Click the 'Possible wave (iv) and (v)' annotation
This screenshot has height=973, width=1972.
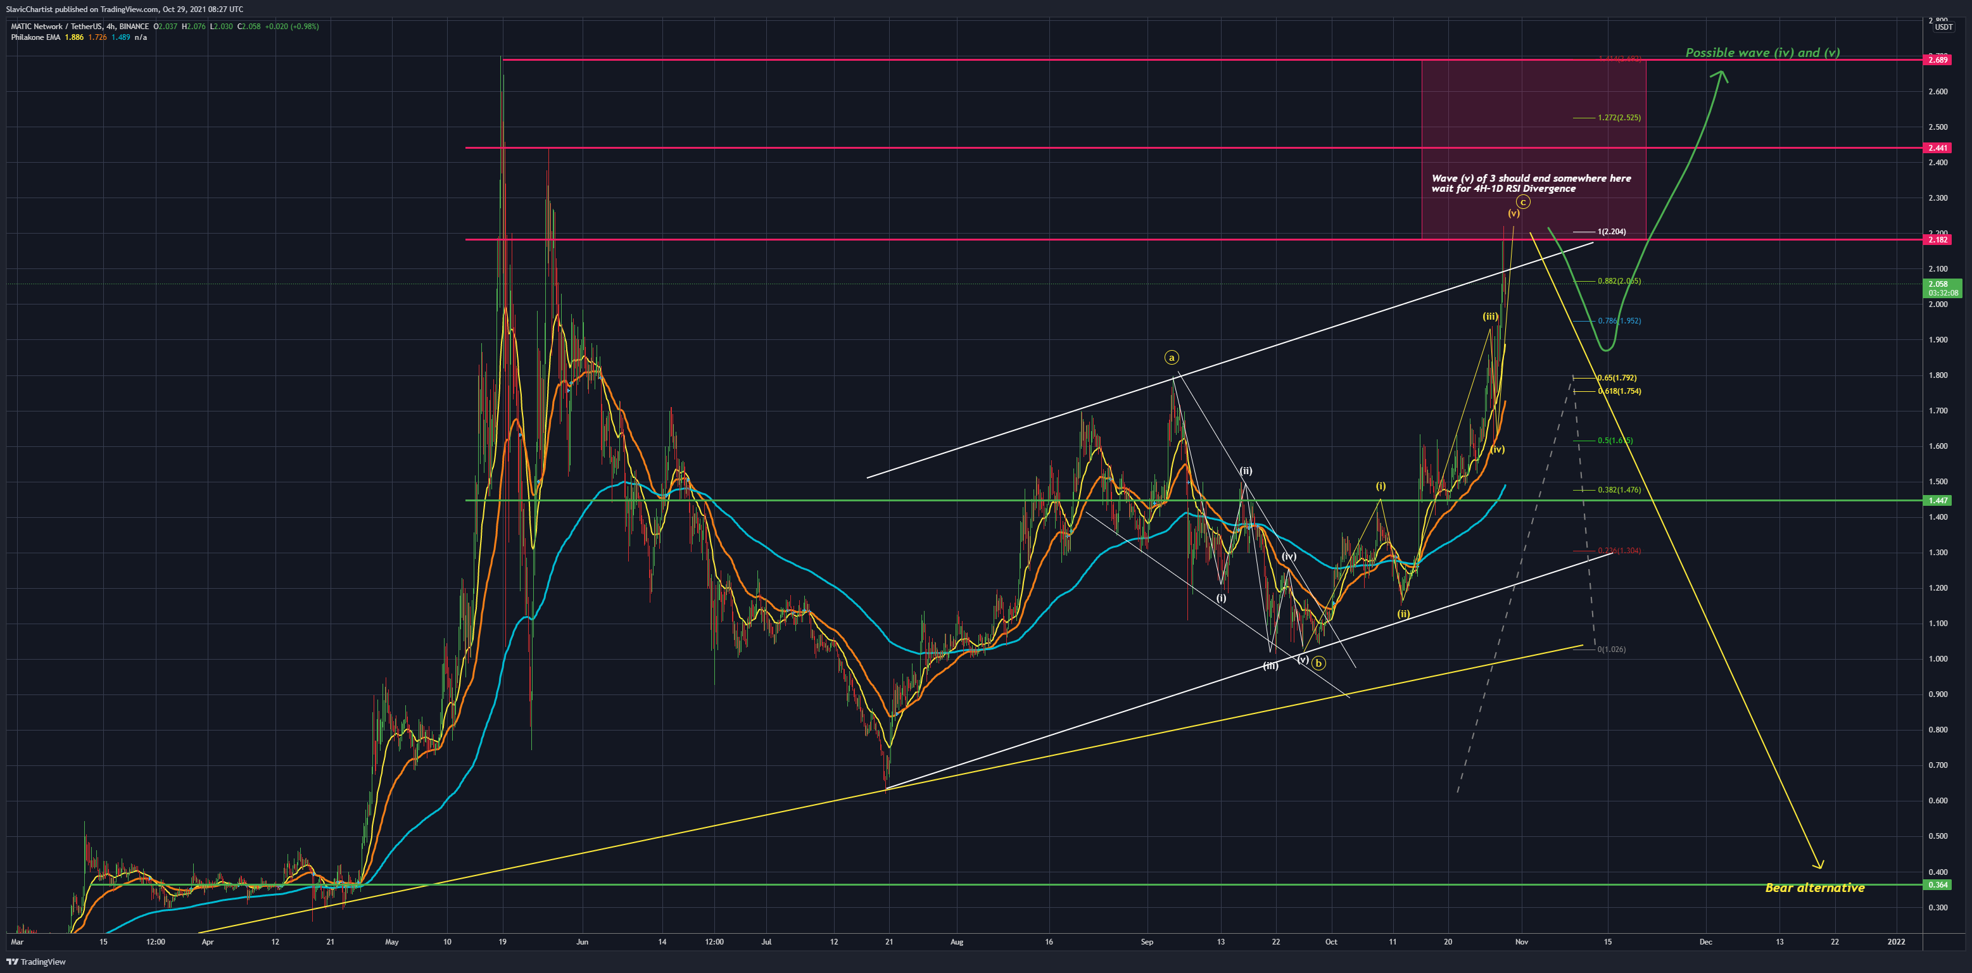pos(1762,52)
